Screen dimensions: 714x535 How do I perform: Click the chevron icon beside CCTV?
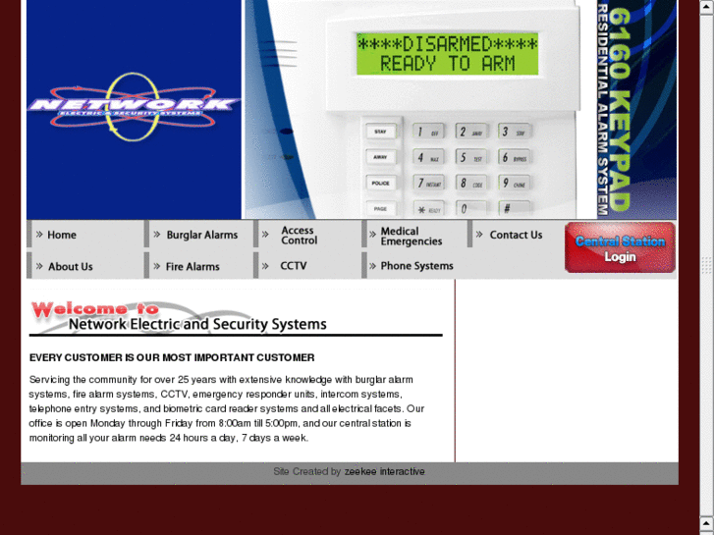pos(265,266)
